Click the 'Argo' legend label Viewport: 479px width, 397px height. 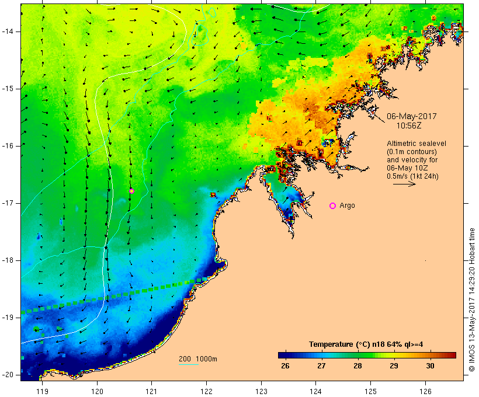coord(347,206)
